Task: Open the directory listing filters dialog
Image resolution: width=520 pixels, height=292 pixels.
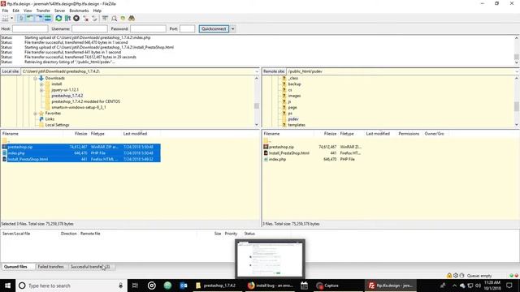Action: 105,18
